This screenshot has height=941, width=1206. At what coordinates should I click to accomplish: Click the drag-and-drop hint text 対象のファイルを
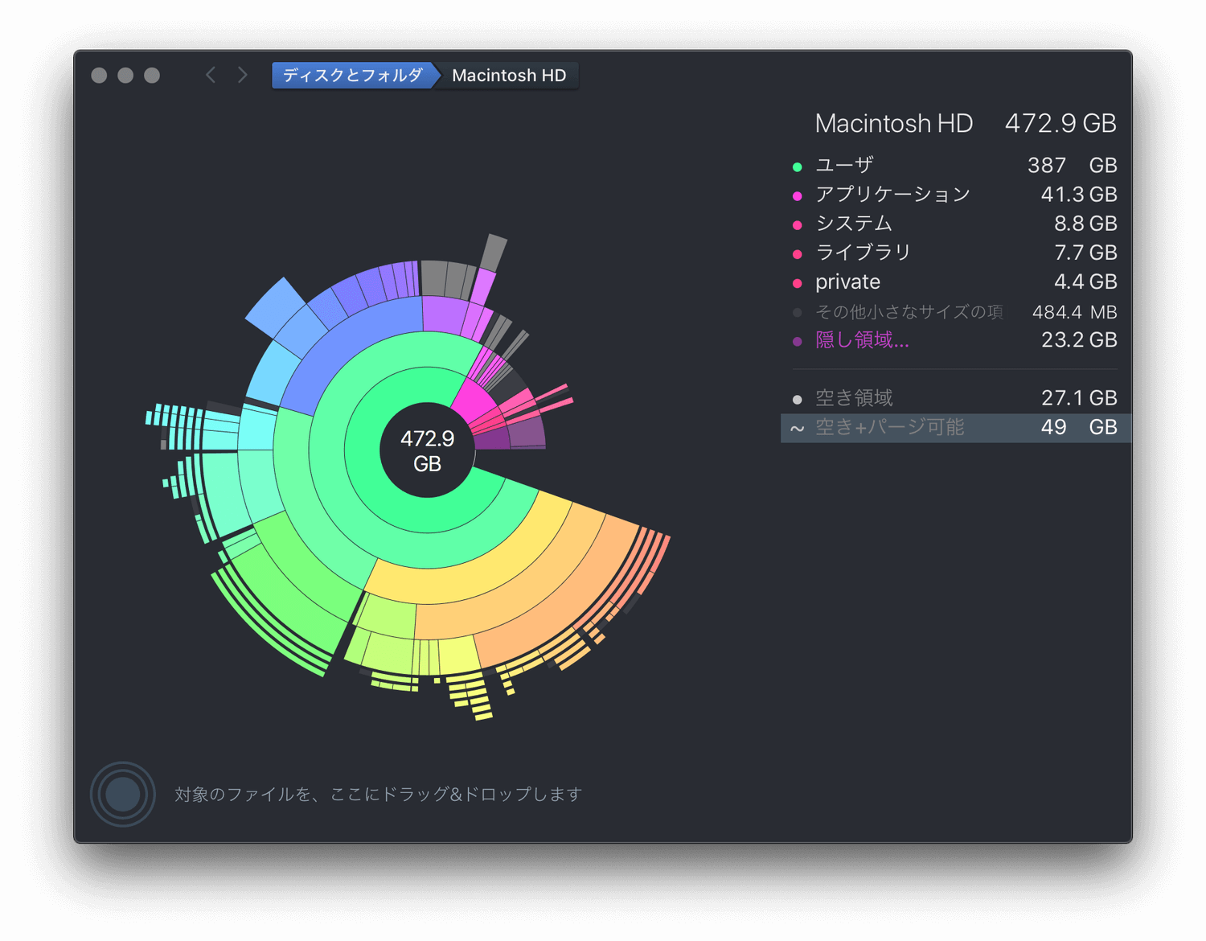378,795
